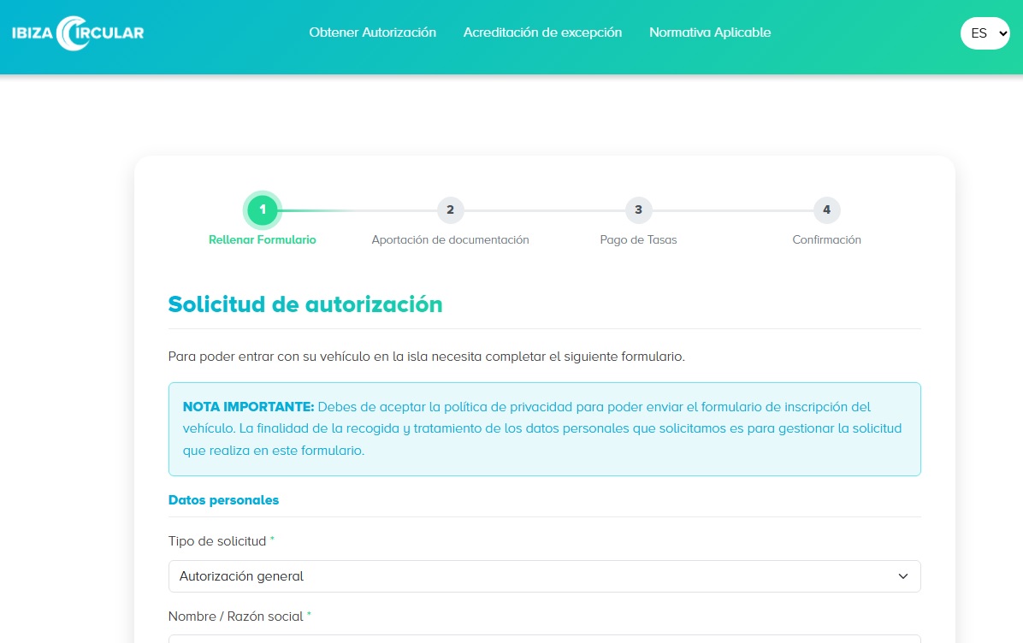Open the Autorización general dropdown
The height and width of the screenshot is (643, 1023).
click(x=544, y=576)
